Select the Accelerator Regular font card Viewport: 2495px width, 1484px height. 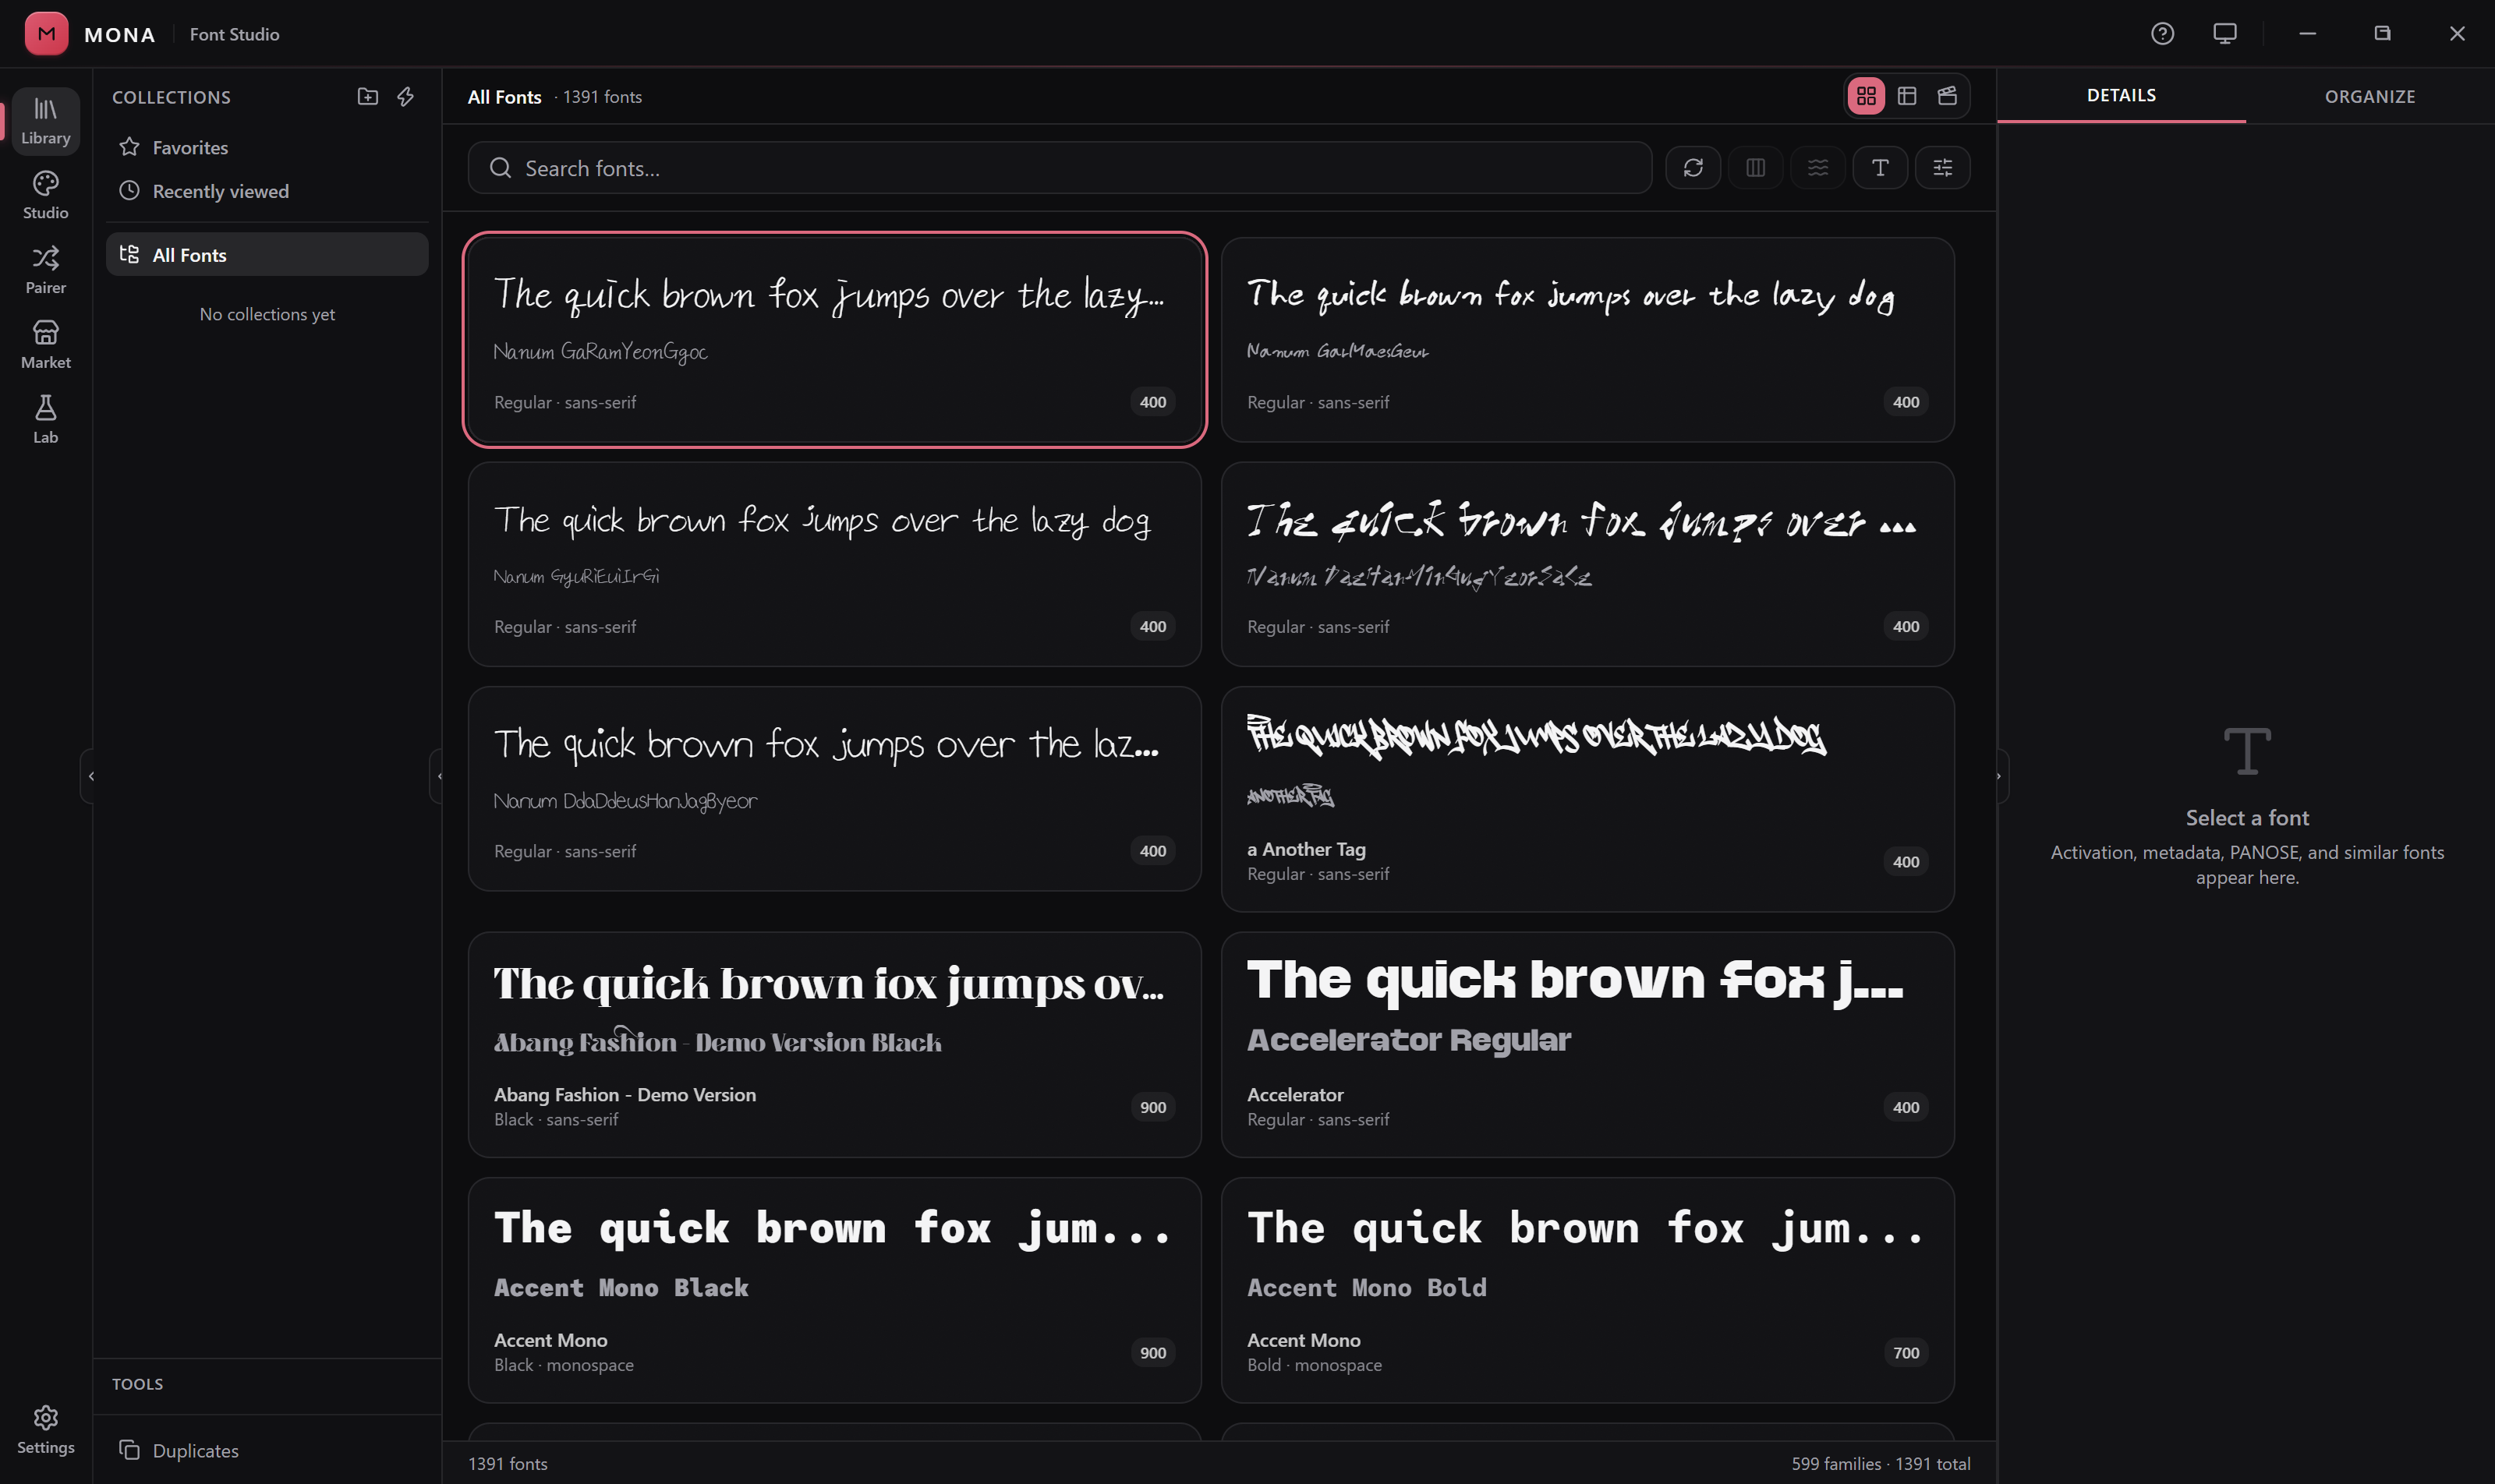point(1587,1045)
